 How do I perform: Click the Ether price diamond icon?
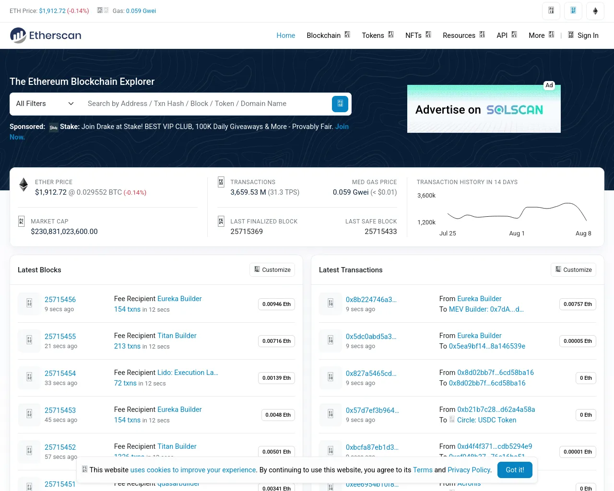24,185
